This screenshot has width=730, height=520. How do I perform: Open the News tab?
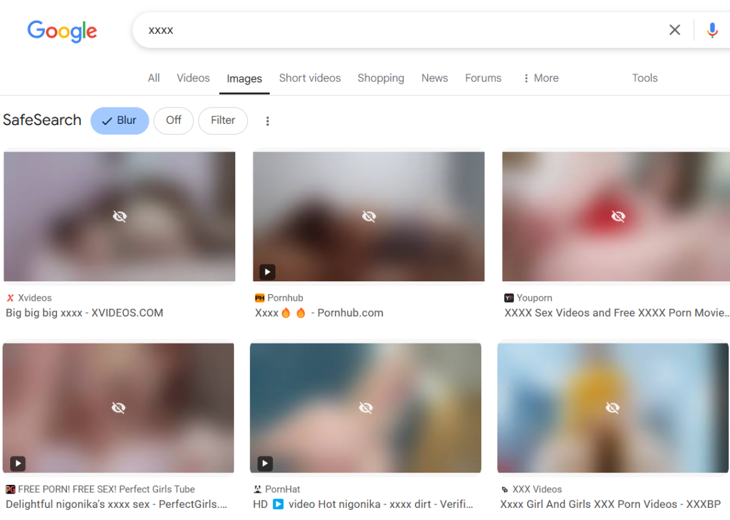[435, 78]
